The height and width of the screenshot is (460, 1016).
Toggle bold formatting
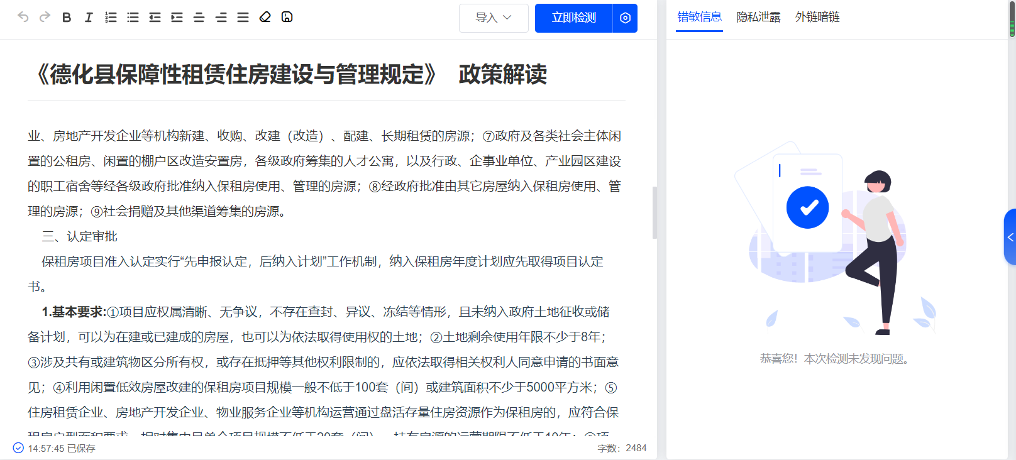pos(67,18)
